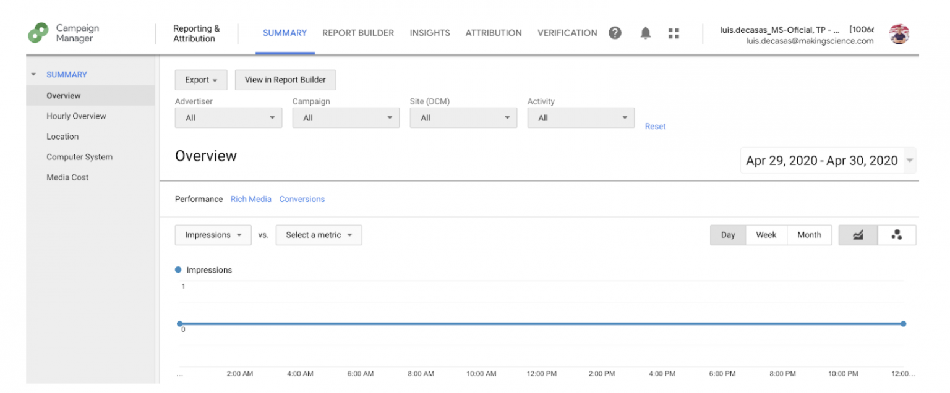Image resolution: width=950 pixels, height=393 pixels.
Task: Click View in Report Builder button
Action: tap(285, 80)
